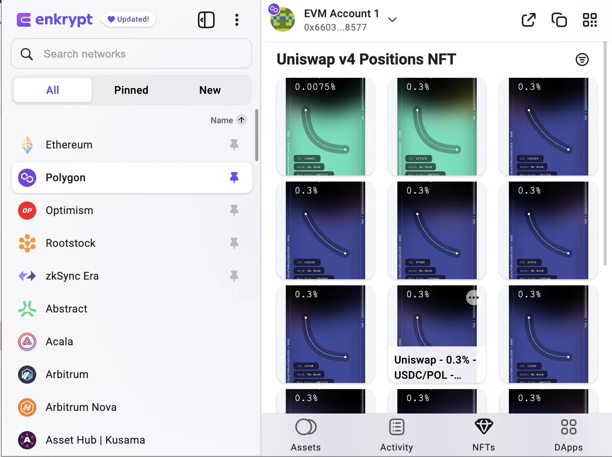The width and height of the screenshot is (612, 457).
Task: Unpin the Polygon network
Action: pyautogui.click(x=234, y=177)
